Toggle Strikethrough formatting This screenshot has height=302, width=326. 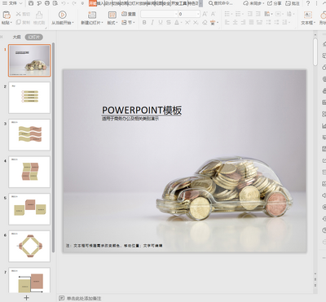169,23
